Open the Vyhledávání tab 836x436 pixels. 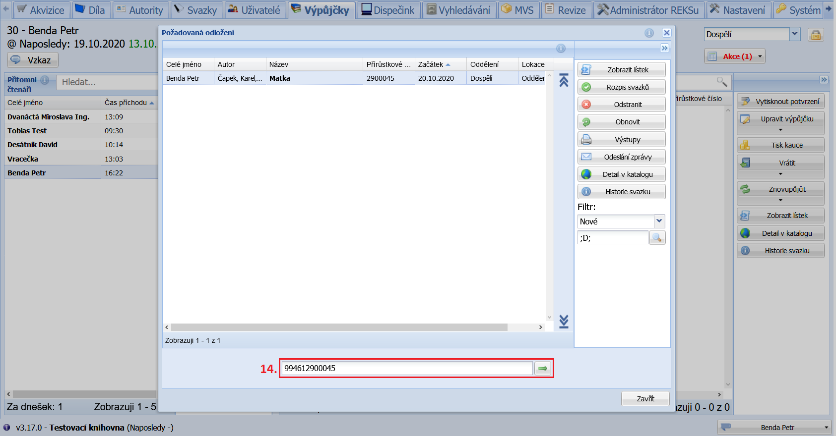(458, 10)
